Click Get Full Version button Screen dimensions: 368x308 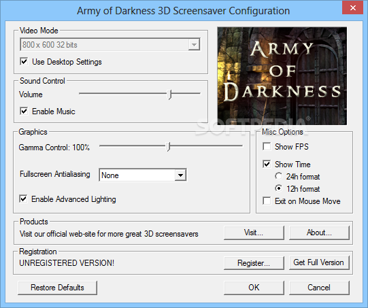coord(319,262)
